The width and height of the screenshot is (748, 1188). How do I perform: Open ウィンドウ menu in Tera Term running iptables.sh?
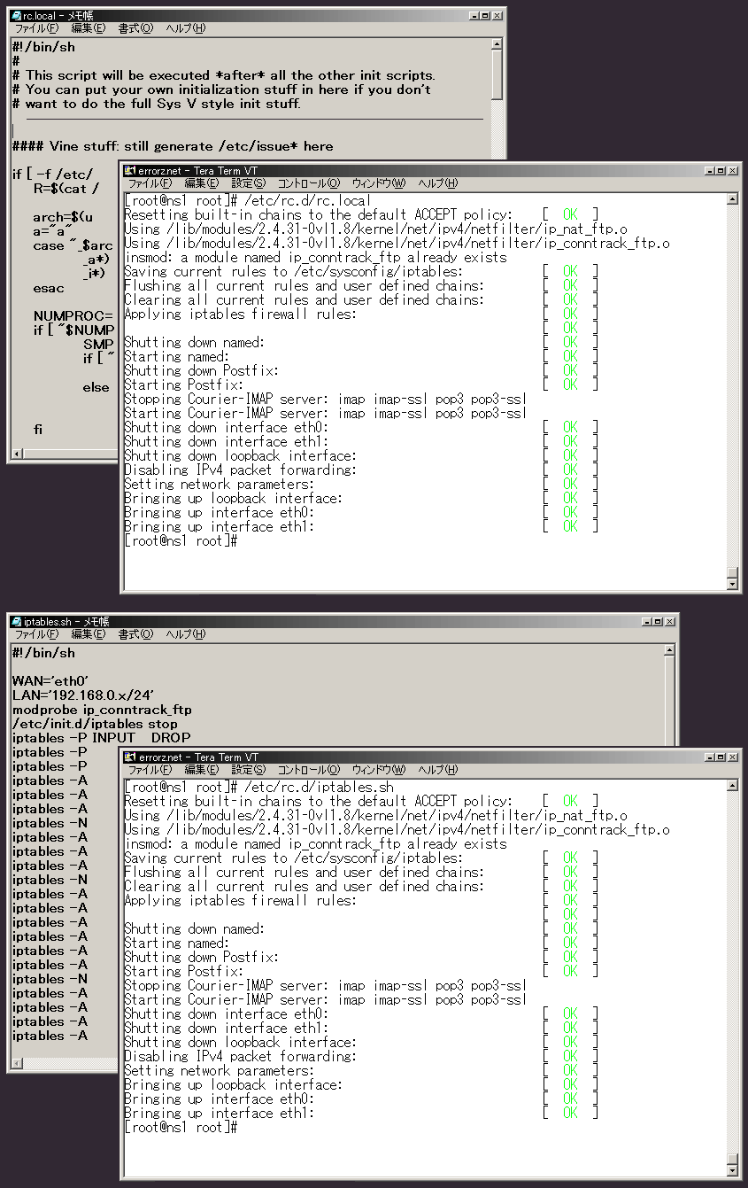click(378, 770)
